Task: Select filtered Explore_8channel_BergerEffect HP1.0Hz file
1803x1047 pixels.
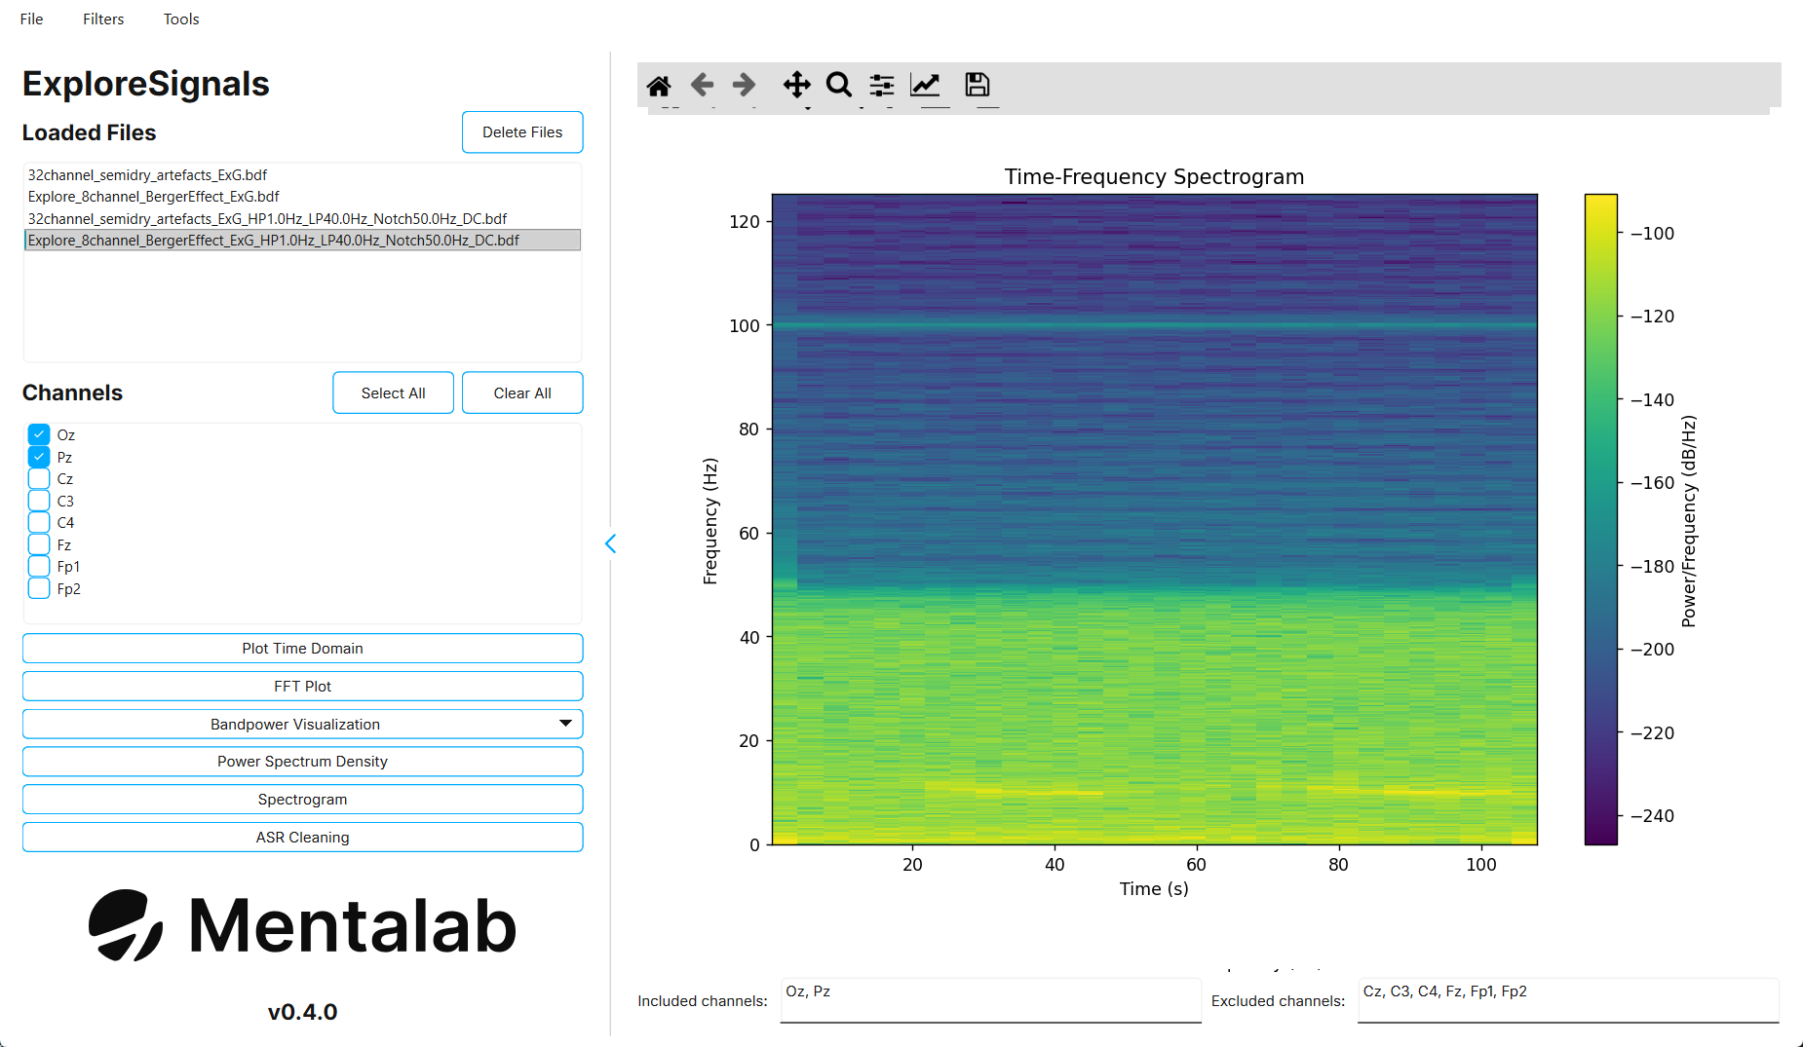Action: point(302,241)
